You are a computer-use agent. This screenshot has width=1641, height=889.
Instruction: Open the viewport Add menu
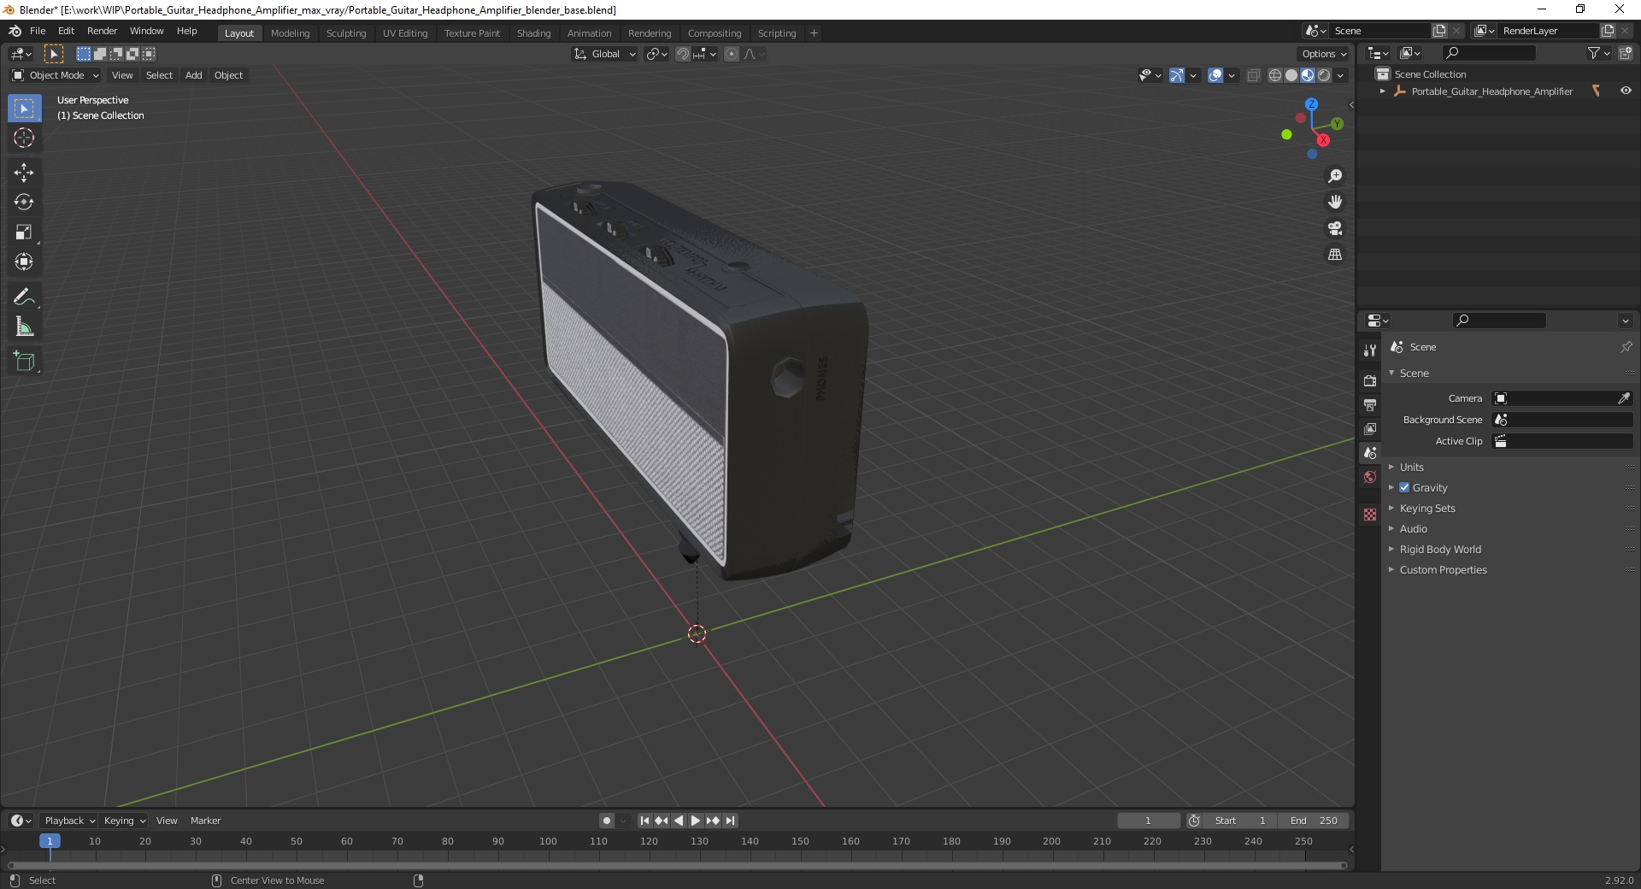point(194,75)
